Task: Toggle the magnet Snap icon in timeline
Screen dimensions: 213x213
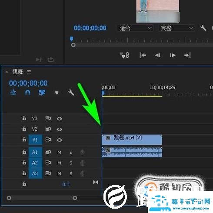Action: click(x=27, y=93)
